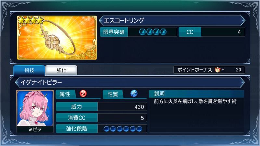Click right arrow on エスコートリング title bar
Viewport: 260px width, 146px height.
tap(243, 20)
